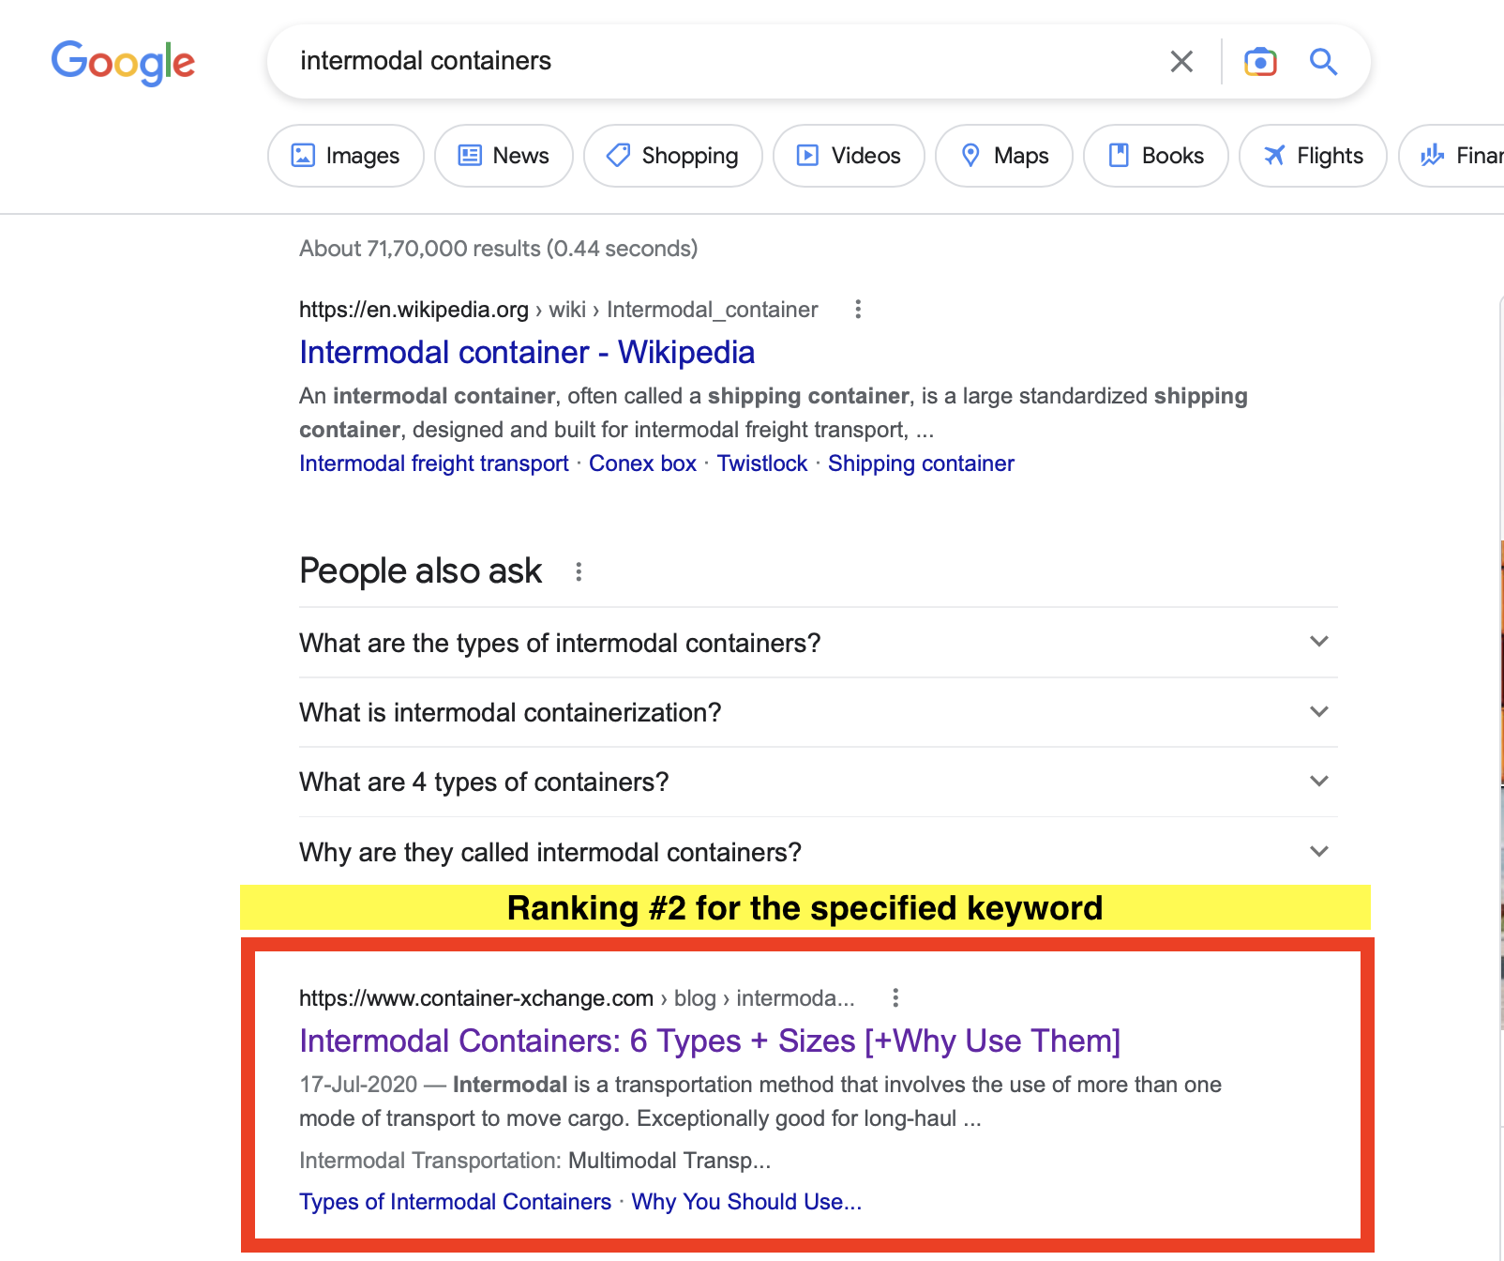
Task: Expand "Why are they called intermodal containers?"
Action: pyautogui.click(x=818, y=852)
